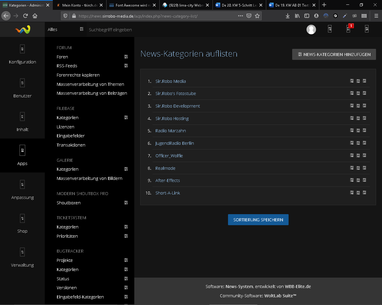
Task: Click the delete icon for Sir.Robo Media
Action: (x=364, y=81)
